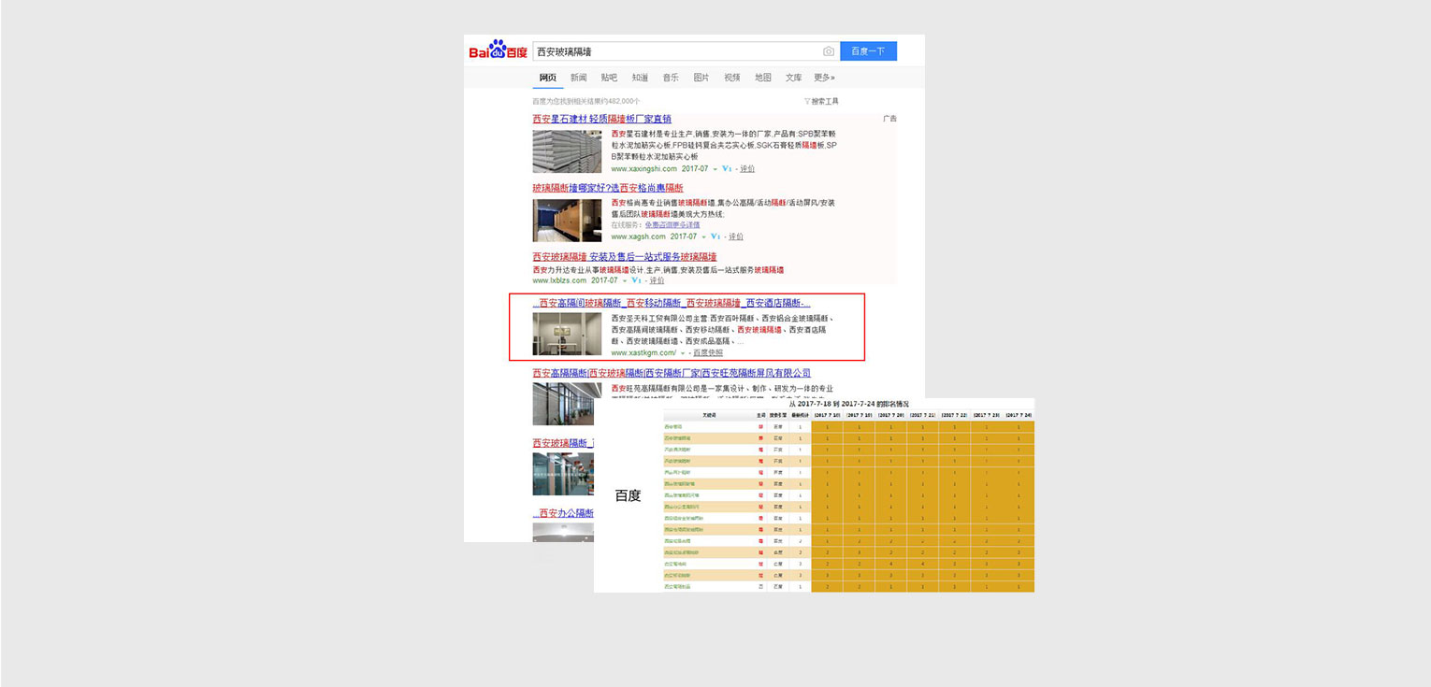Click the 免费咨询更多详情 link
This screenshot has width=1431, height=687.
(x=674, y=225)
